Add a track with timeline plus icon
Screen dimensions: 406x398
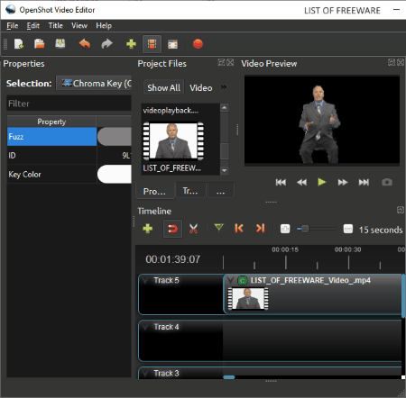click(147, 229)
